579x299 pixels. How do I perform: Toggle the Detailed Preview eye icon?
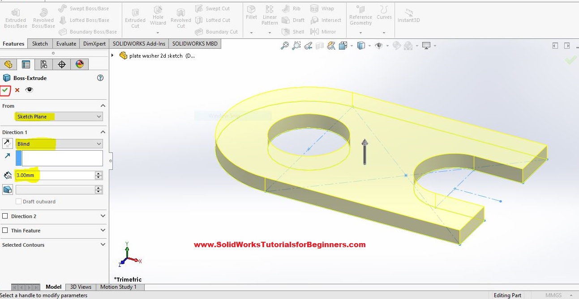pyautogui.click(x=29, y=90)
